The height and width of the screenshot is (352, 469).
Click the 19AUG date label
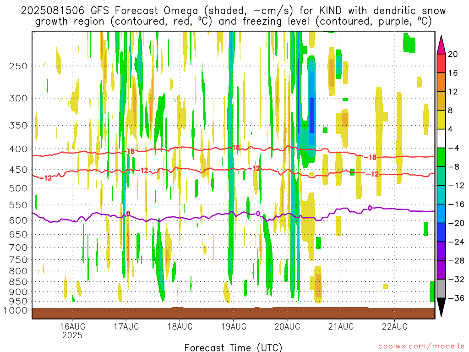(234, 326)
